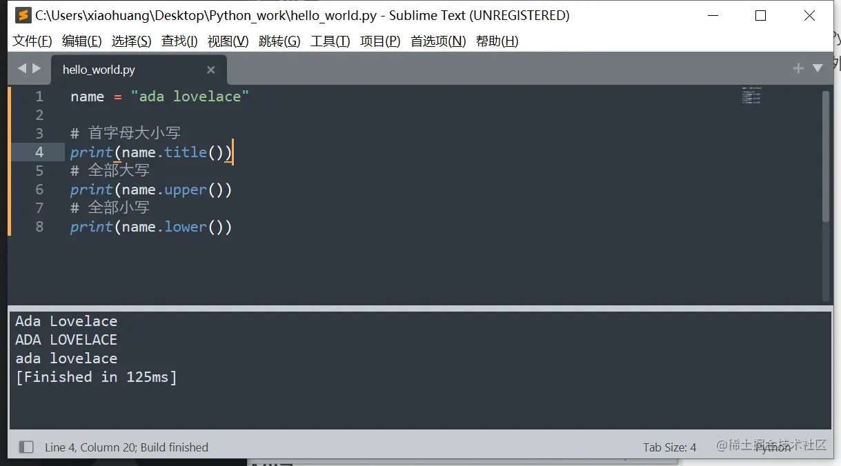Viewport: 841px width, 466px height.
Task: Change indentation via Tab Size: 4
Action: 669,447
